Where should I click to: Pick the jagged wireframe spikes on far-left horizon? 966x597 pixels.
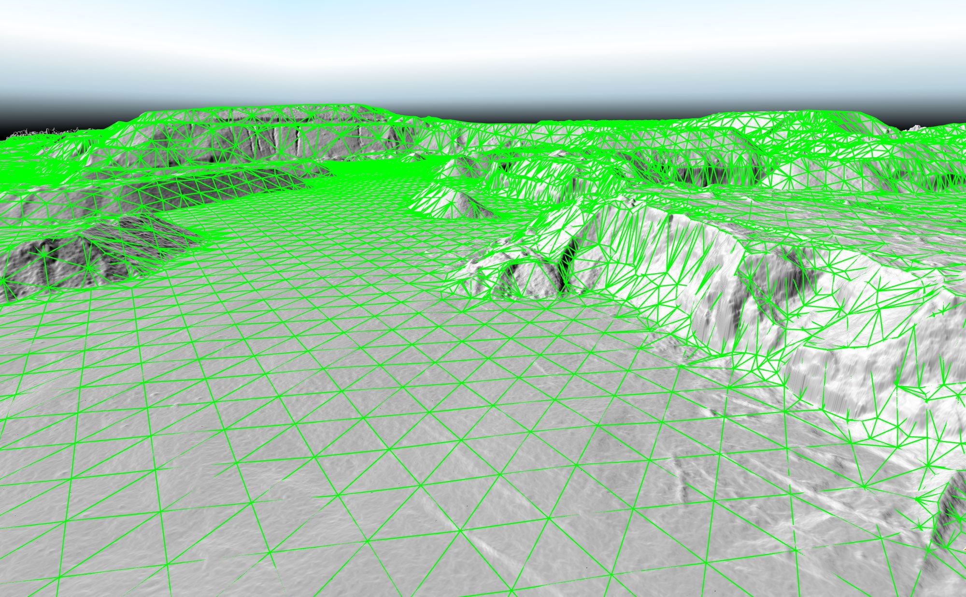click(43, 131)
